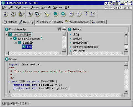Click the 'class LED extends BaseLED' source line
Viewport: 133px width, 107px height.
[x=33, y=81]
